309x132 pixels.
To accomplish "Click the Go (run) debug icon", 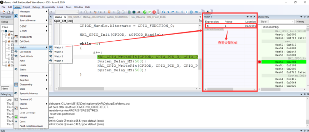I will (186, 12).
